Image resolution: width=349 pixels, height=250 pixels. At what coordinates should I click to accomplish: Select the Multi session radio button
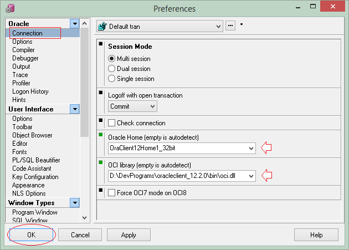click(x=111, y=59)
